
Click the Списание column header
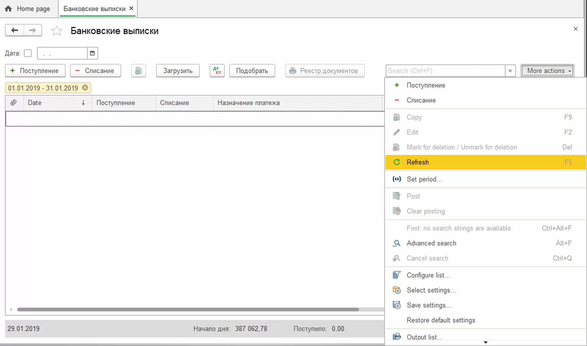click(x=184, y=103)
